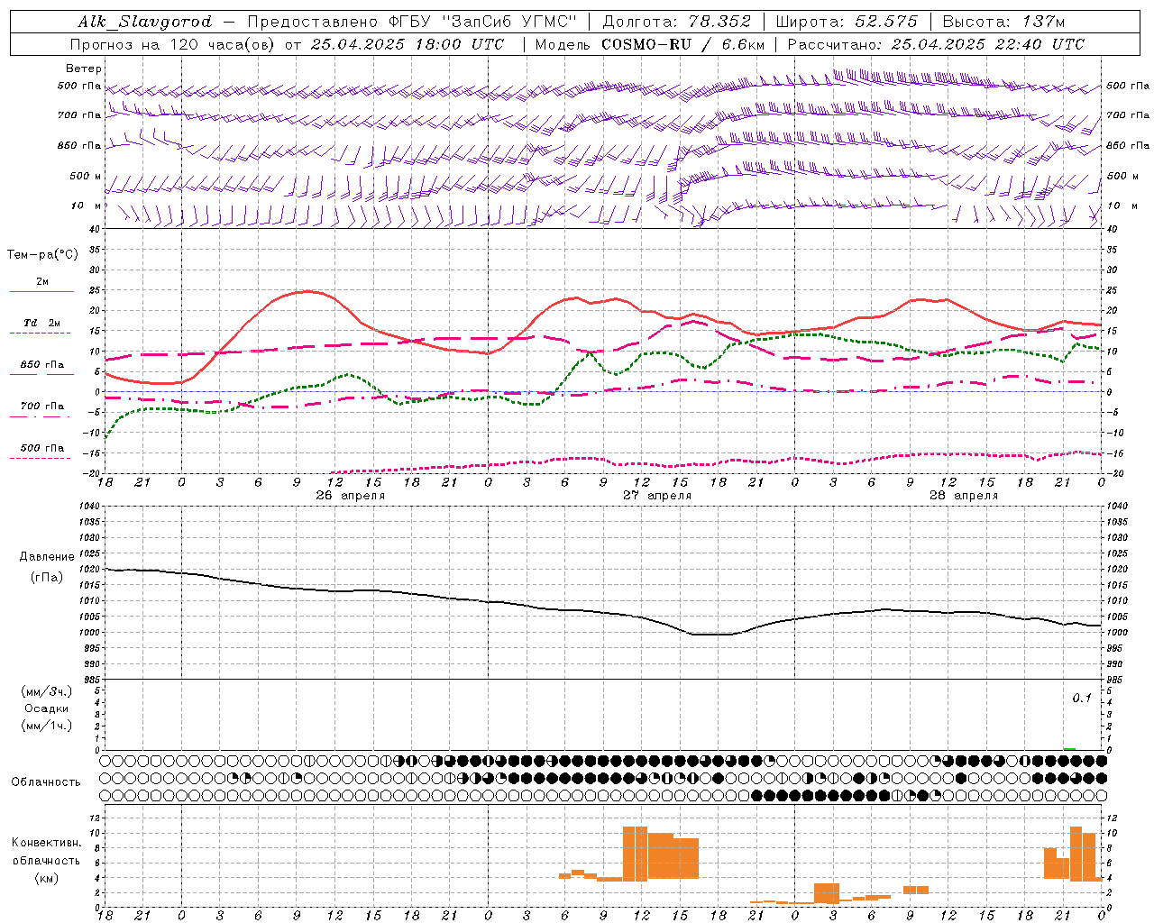1154x923 pixels.
Task: Click the Высота: 137м header field
Action: [1003, 22]
